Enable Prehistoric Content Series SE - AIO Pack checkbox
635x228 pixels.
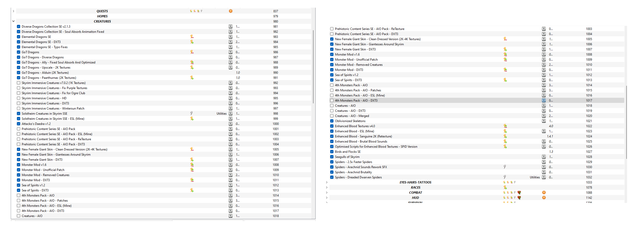point(18,129)
